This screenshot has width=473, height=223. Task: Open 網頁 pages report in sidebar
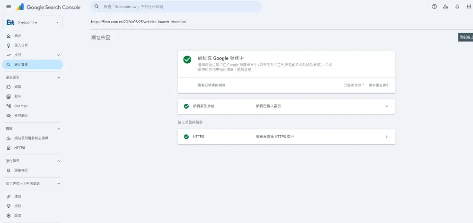click(x=32, y=87)
